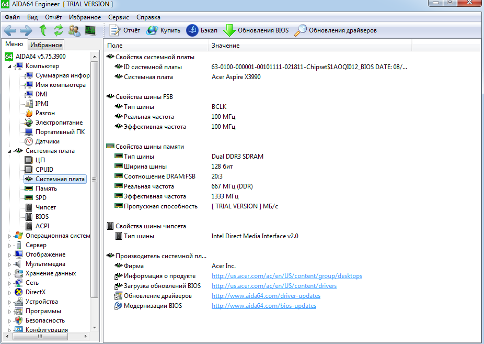Image resolution: width=484 pixels, height=344 pixels.
Task: Expand the Мультимедиа tree node
Action: tap(9, 264)
